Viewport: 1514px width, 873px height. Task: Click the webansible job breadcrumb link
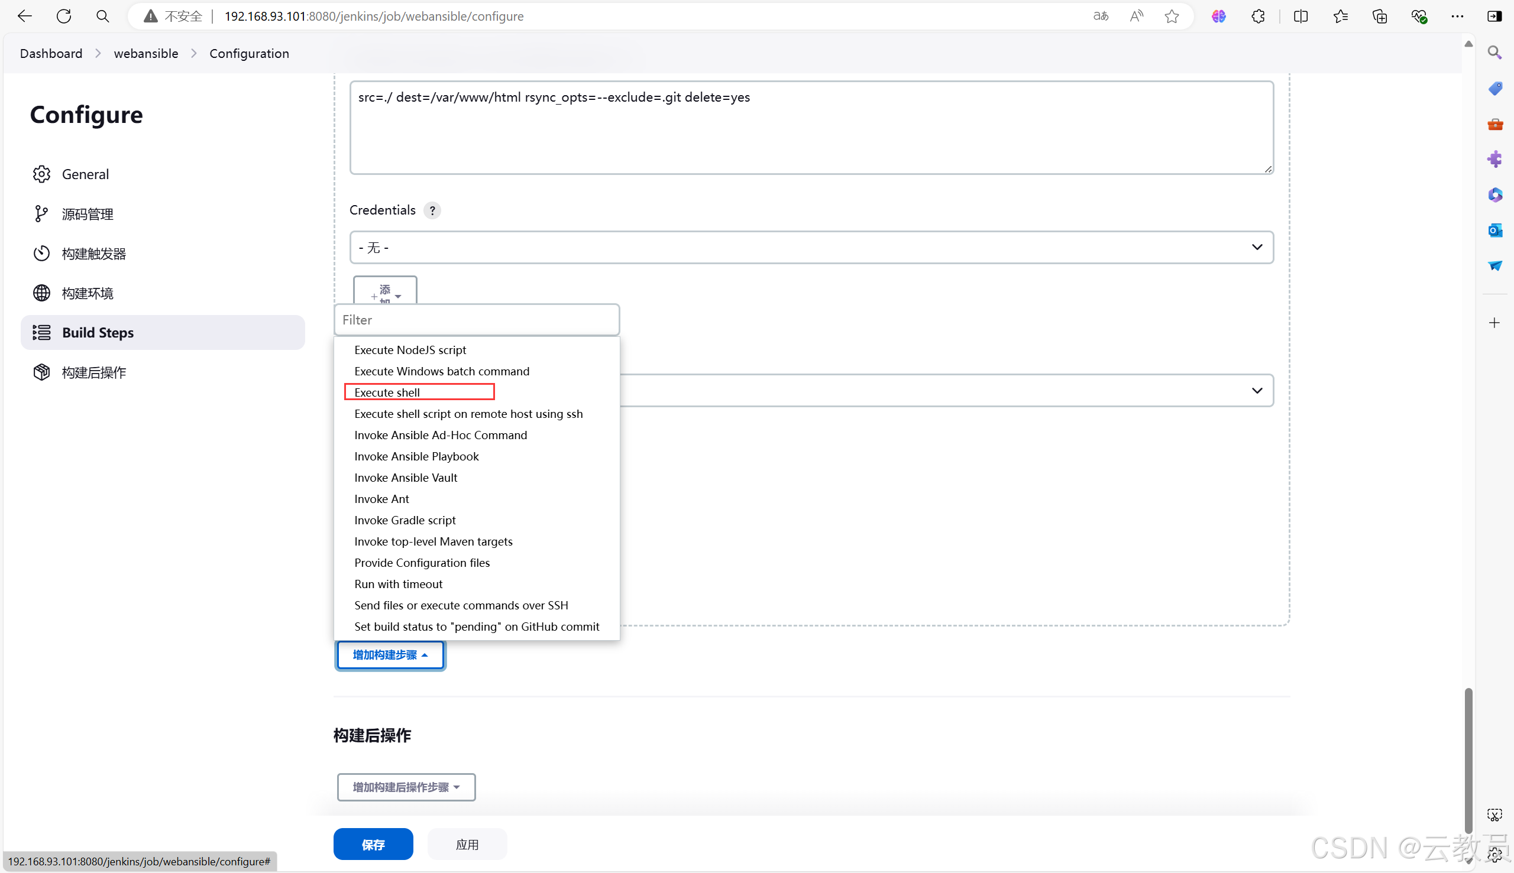point(144,53)
